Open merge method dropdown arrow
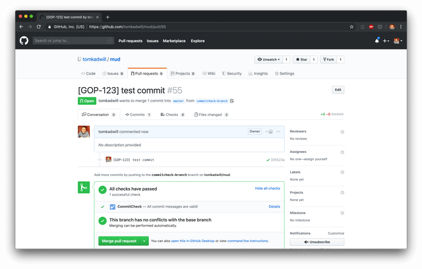Image resolution: width=422 pixels, height=269 pixels. click(144, 241)
